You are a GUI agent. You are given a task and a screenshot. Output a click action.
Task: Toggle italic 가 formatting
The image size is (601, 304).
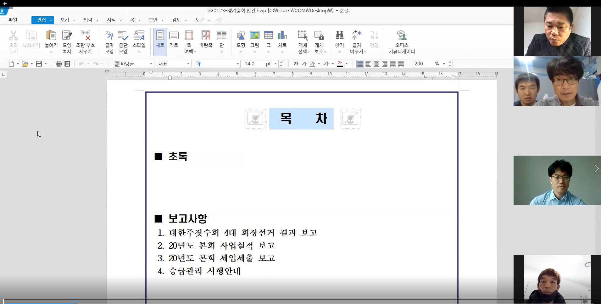(304, 64)
